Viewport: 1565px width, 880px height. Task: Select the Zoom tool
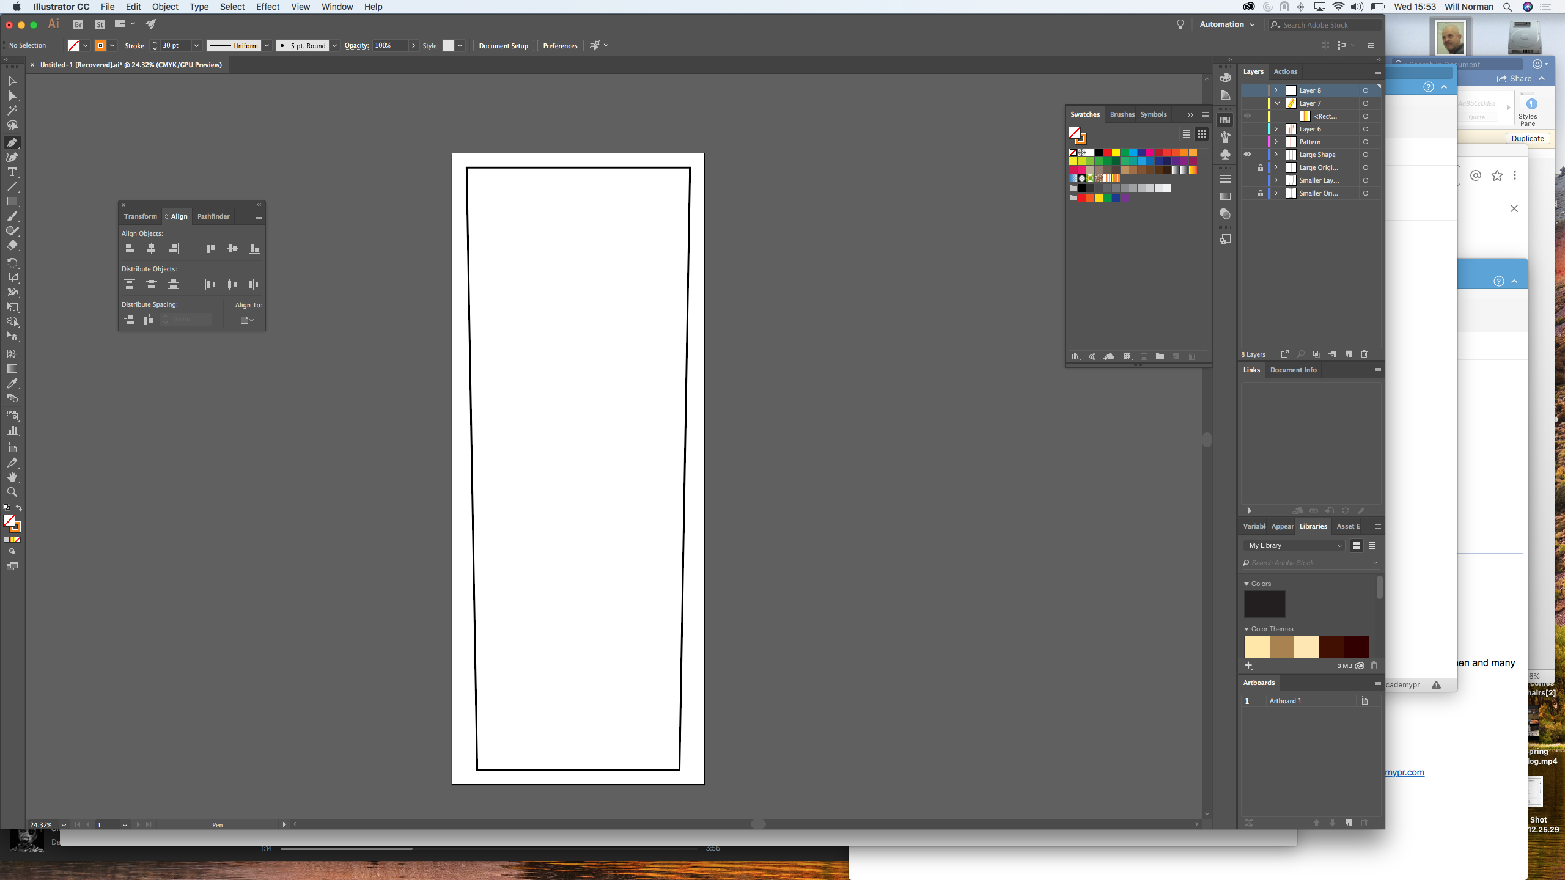click(12, 492)
